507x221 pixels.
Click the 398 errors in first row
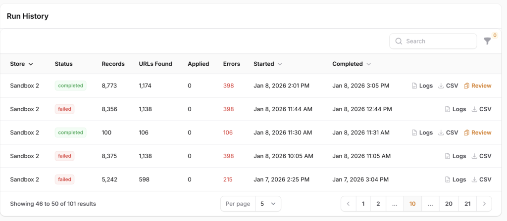(228, 86)
